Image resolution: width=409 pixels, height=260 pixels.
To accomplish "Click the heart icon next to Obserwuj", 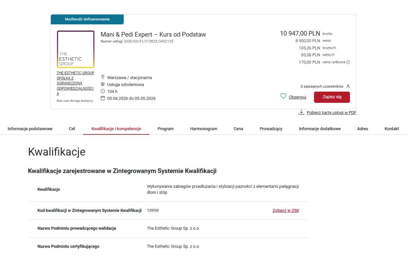I will click(283, 97).
